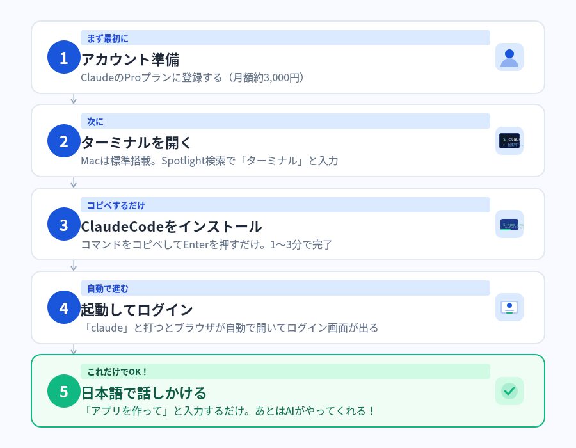
Task: Click the '次に' label tag
Action: [95, 122]
